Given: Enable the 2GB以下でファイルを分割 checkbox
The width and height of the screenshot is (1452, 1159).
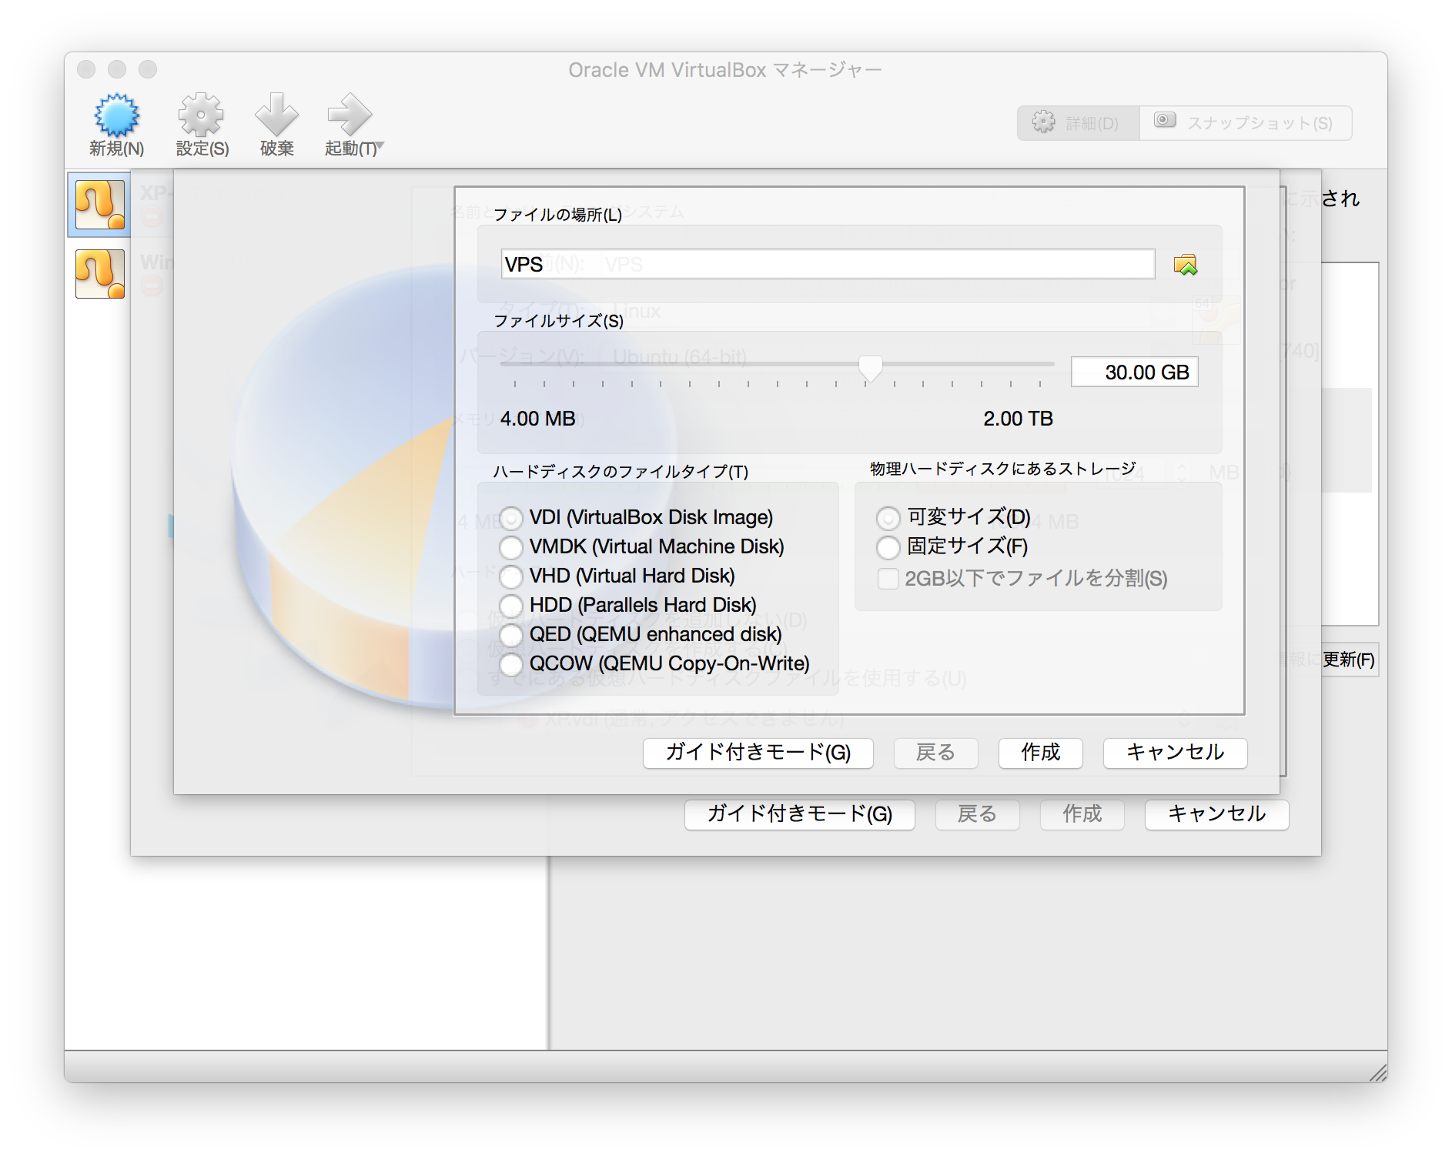Looking at the screenshot, I should 888,579.
